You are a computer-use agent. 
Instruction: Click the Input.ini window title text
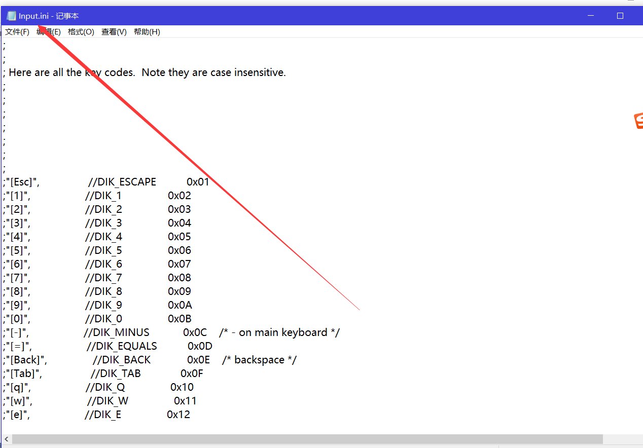coord(49,16)
